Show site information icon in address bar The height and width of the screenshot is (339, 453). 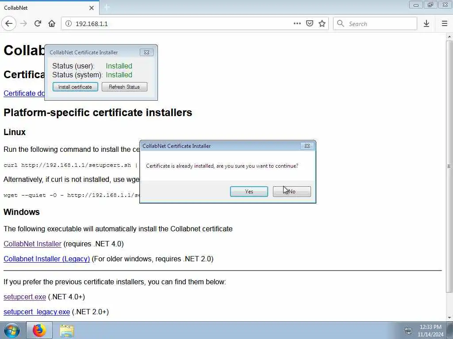[x=69, y=24]
